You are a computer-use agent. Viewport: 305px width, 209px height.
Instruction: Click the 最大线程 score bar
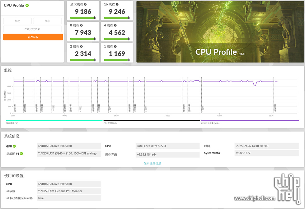pyautogui.click(x=83, y=18)
